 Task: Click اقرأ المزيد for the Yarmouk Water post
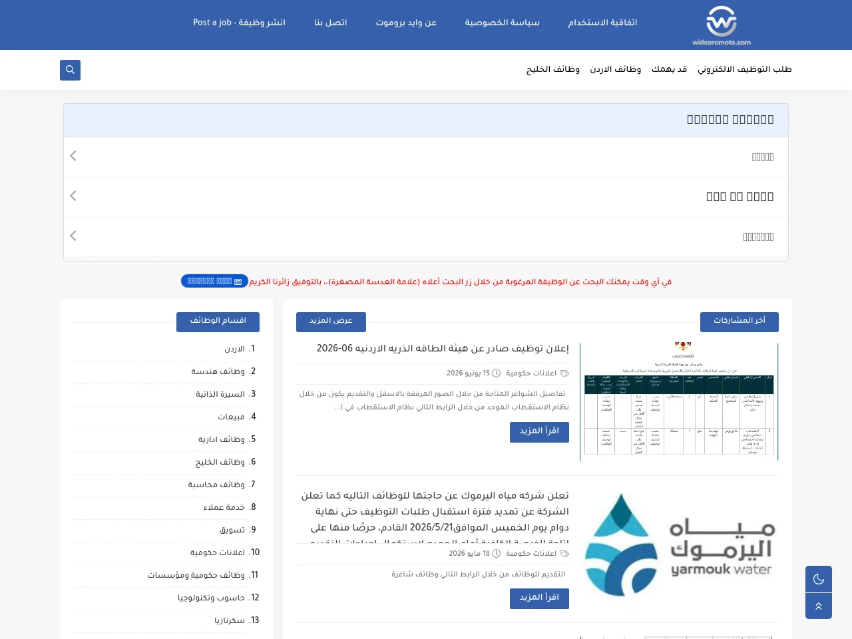(539, 598)
